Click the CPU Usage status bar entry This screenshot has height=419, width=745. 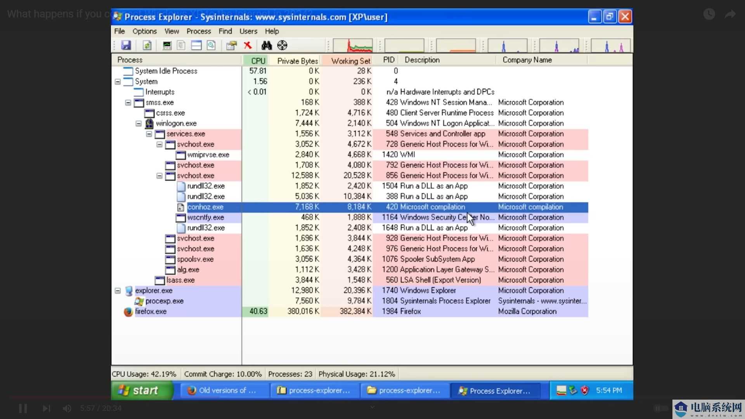144,374
